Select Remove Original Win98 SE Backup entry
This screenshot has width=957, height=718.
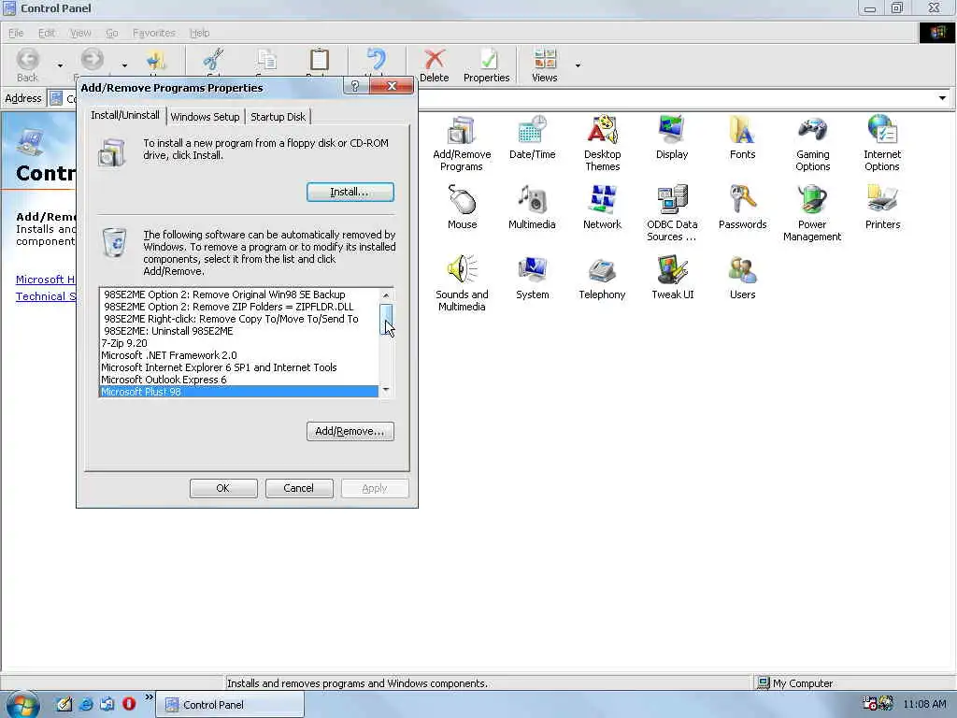tap(238, 294)
